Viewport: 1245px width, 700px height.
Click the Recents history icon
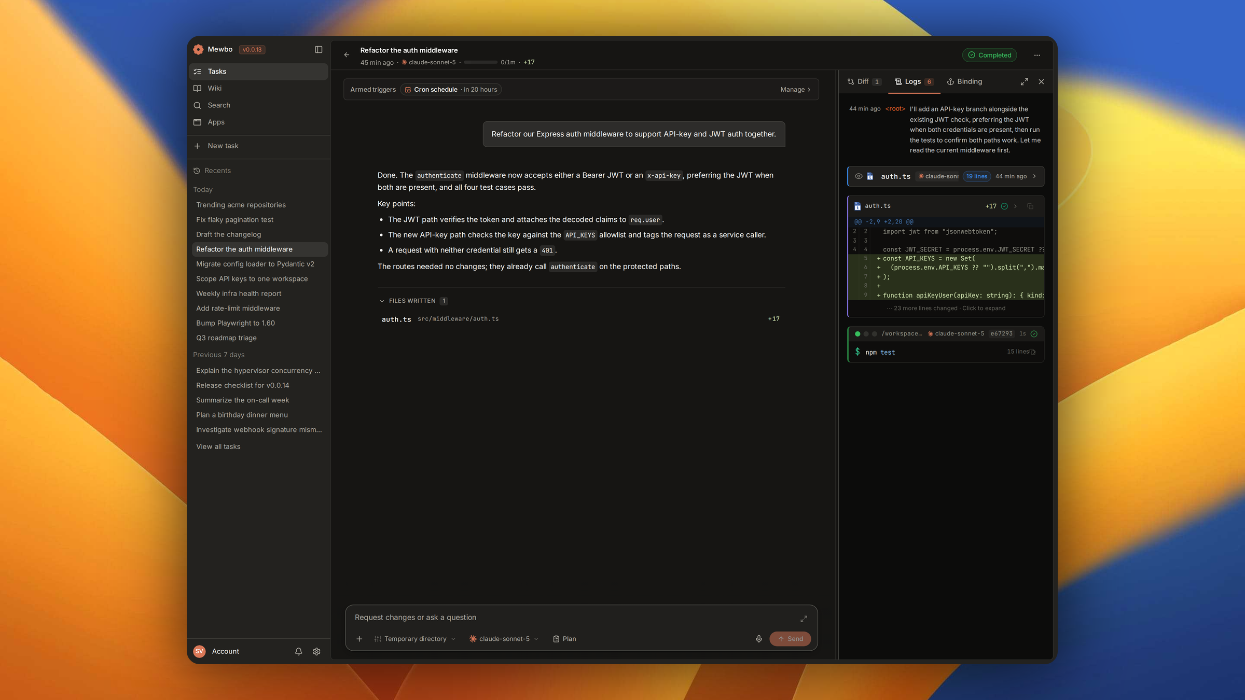click(x=197, y=171)
